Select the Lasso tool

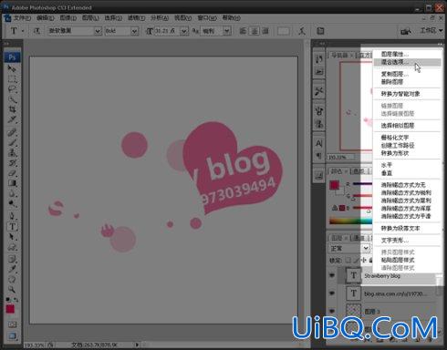12,89
